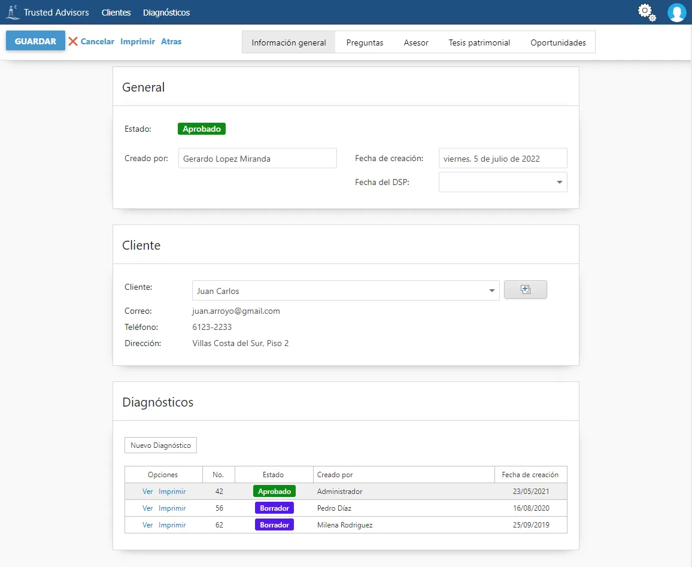Click Imprimir link in the top toolbar
Viewport: 692px width, 567px height.
138,41
